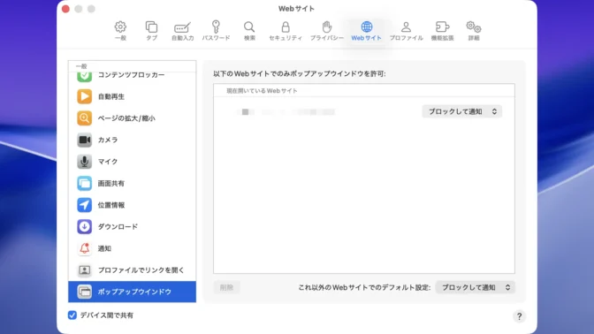Select 自動再生 play icon in sidebar
594x334 pixels.
[x=85, y=96]
